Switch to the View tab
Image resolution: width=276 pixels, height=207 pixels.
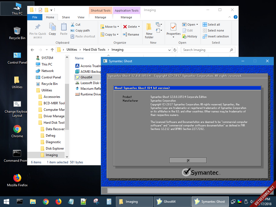point(81,17)
